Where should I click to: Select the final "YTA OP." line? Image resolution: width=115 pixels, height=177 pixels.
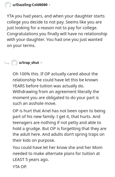(x=20, y=167)
